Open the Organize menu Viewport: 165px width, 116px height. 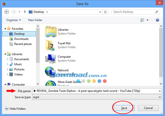(x=13, y=20)
